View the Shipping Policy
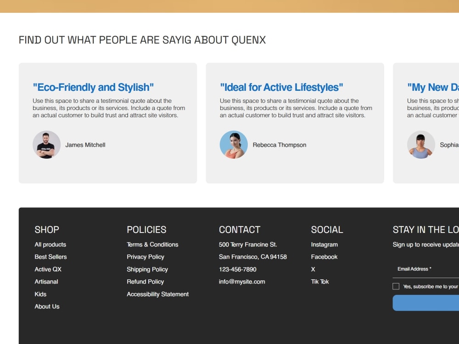The image size is (459, 344). pyautogui.click(x=147, y=269)
